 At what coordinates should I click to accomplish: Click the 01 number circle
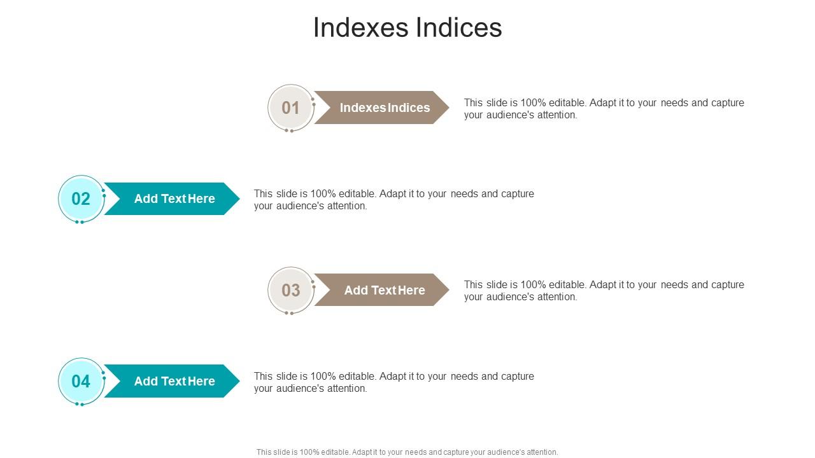click(x=291, y=108)
